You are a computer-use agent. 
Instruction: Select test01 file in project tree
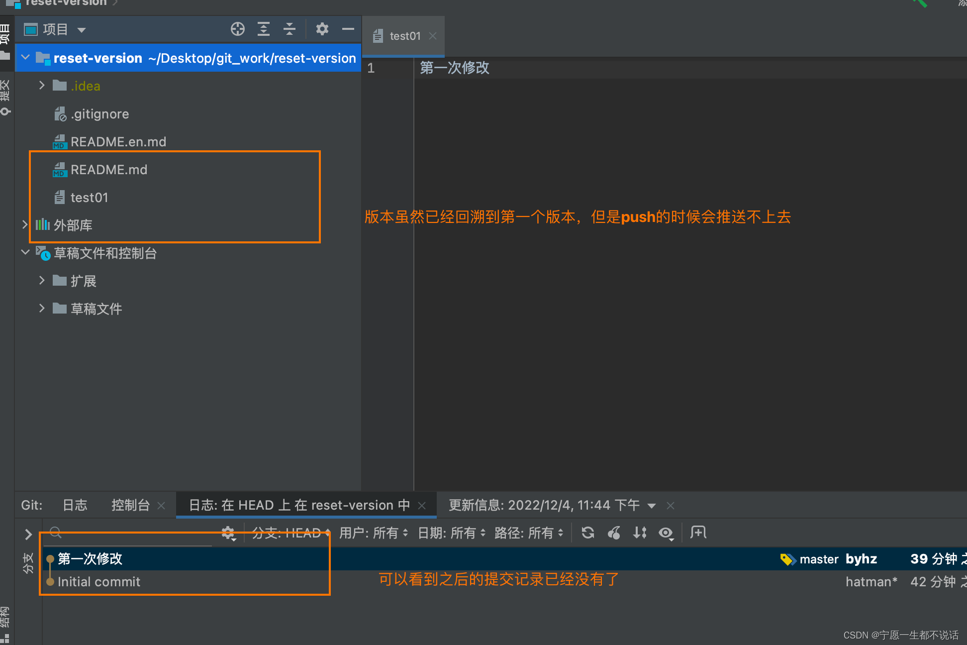click(x=90, y=198)
